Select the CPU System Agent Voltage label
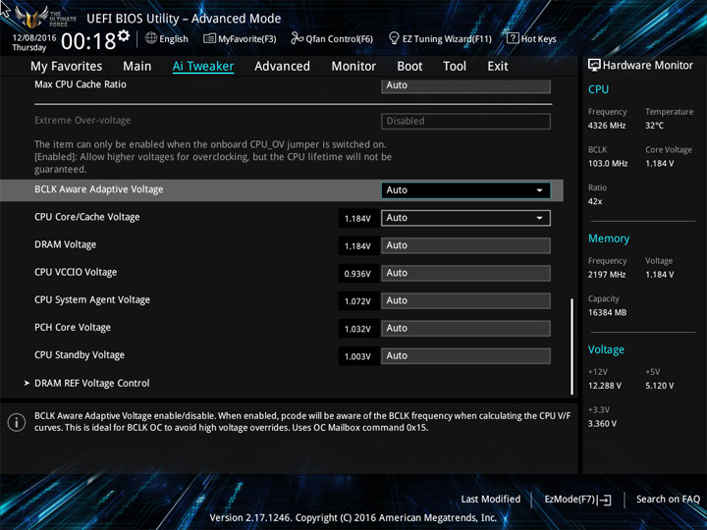Image resolution: width=707 pixels, height=530 pixels. (92, 299)
